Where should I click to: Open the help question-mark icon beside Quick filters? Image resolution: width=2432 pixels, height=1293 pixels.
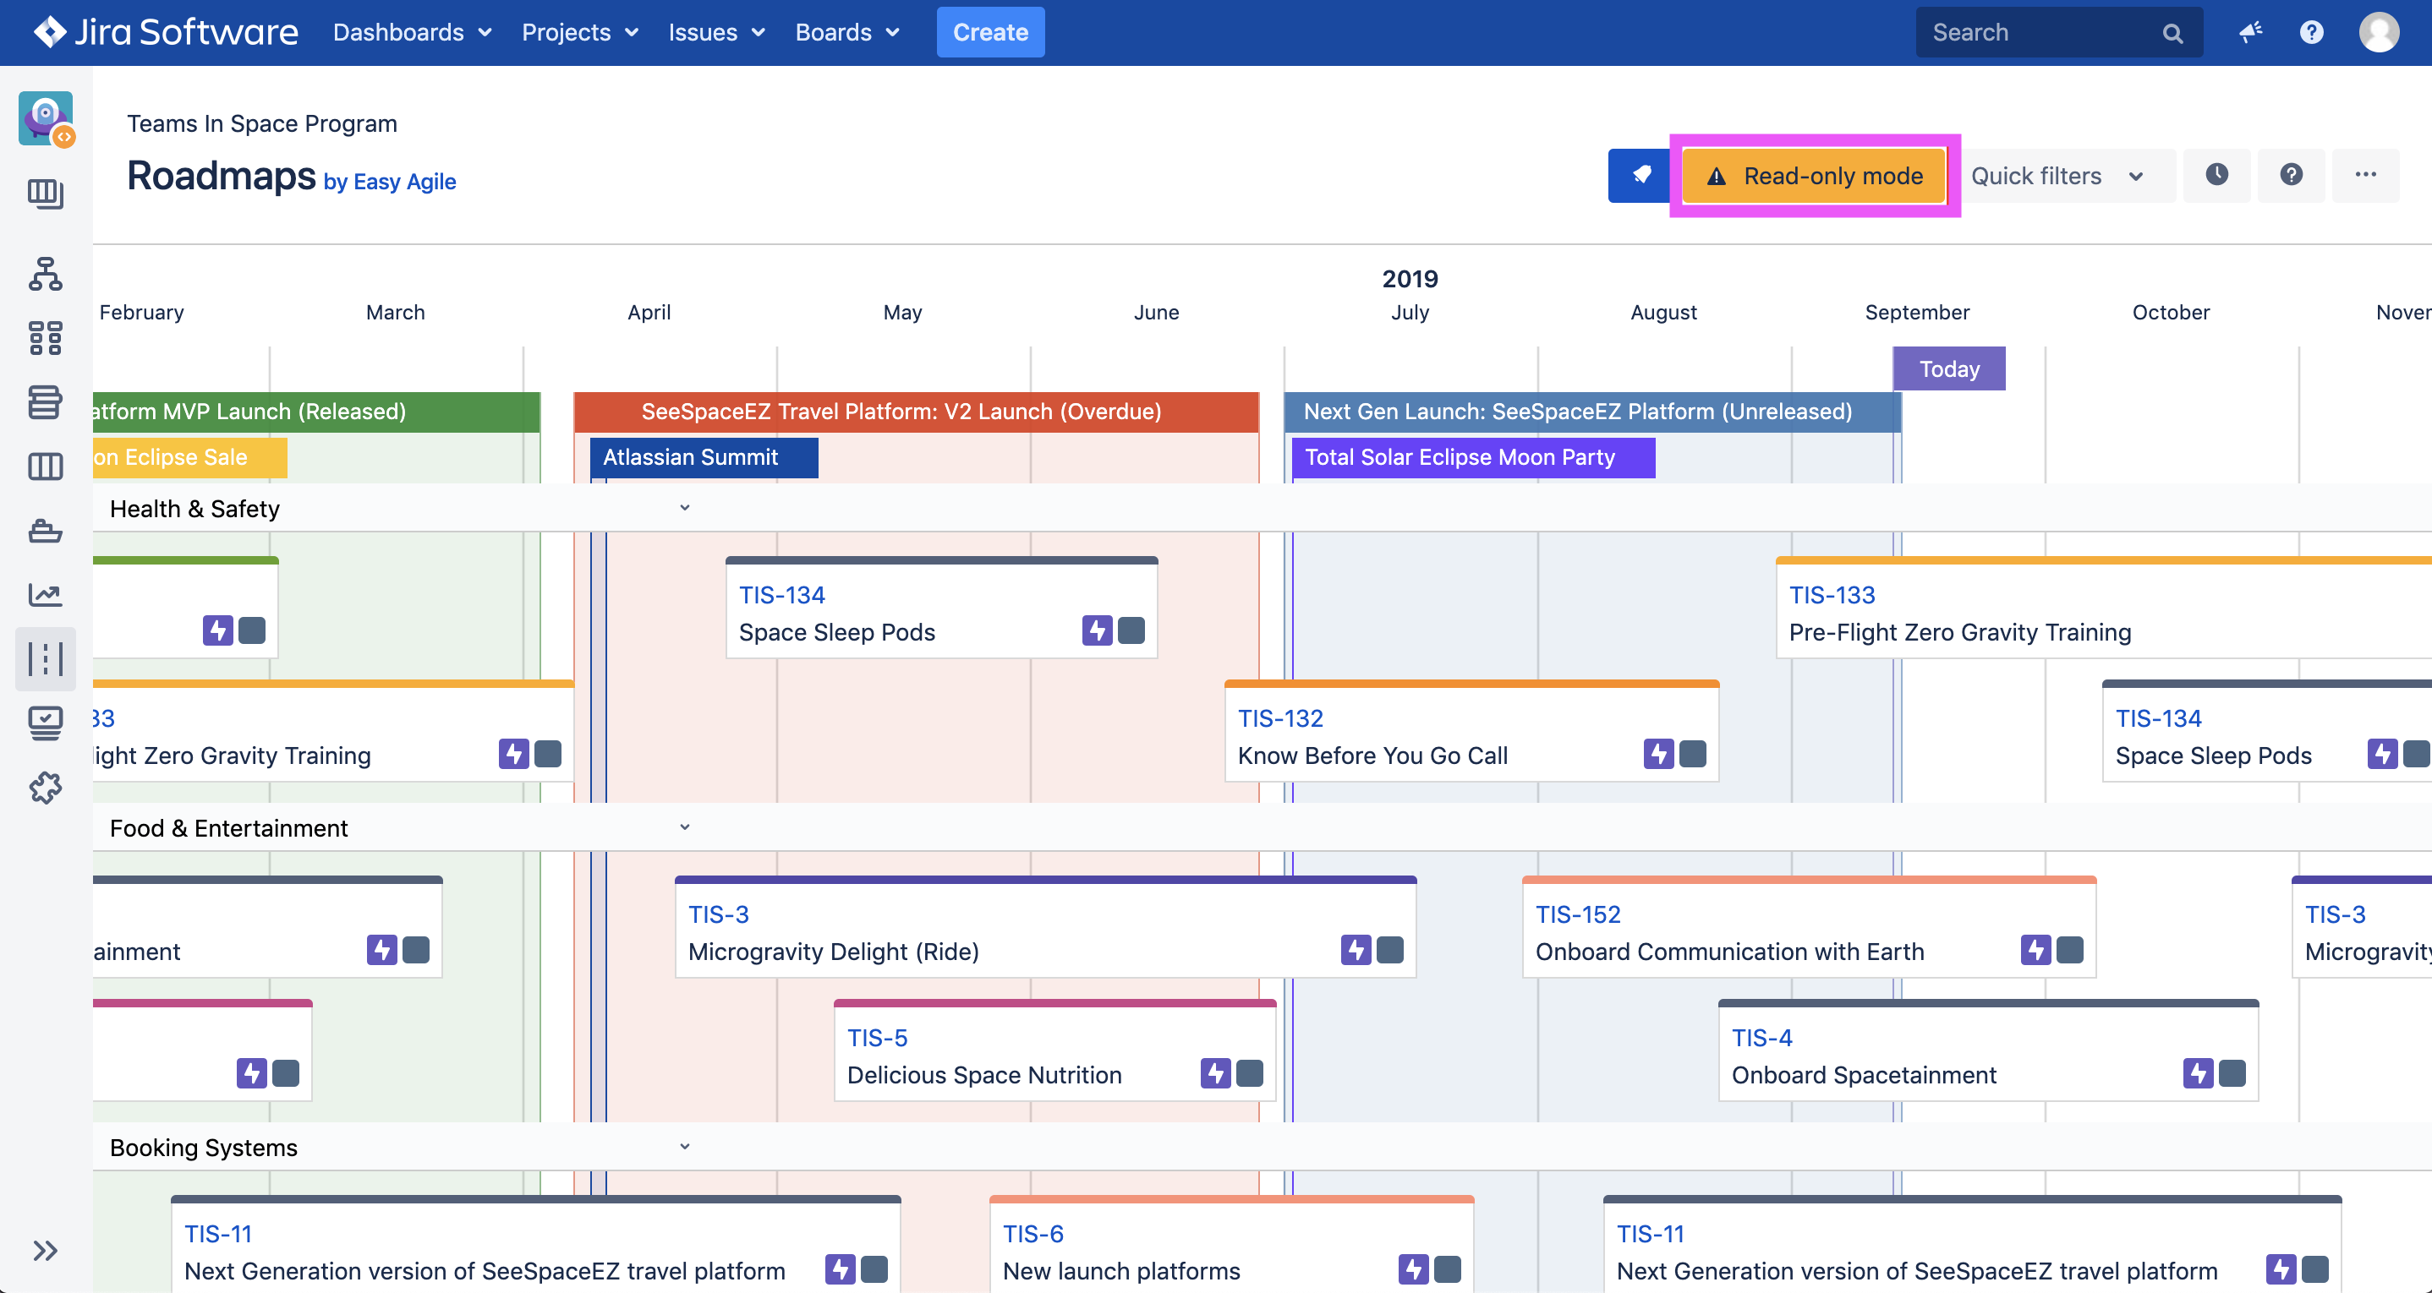(2292, 176)
